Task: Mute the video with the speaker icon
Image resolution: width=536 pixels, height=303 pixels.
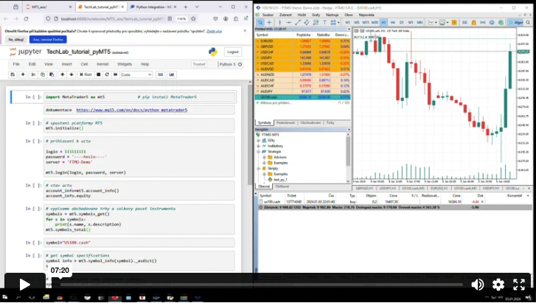Action: pyautogui.click(x=477, y=284)
